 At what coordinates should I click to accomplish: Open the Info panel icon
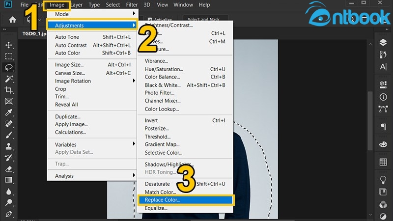pyautogui.click(x=383, y=97)
